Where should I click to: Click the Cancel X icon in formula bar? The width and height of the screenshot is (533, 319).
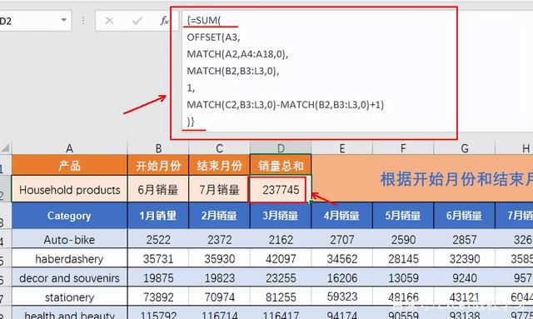click(109, 21)
